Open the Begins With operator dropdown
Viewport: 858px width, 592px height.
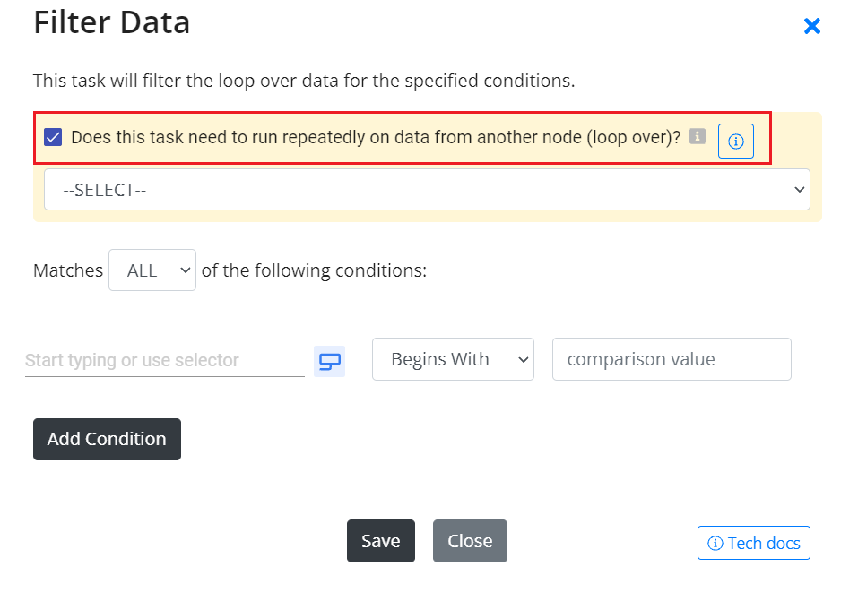coord(453,359)
